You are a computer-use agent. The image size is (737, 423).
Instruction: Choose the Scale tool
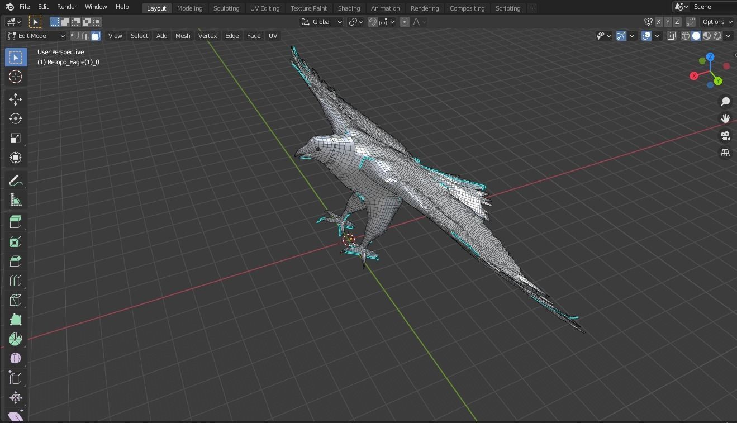[16, 139]
